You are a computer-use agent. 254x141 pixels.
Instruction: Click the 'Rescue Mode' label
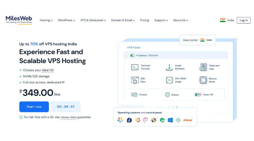[212, 80]
